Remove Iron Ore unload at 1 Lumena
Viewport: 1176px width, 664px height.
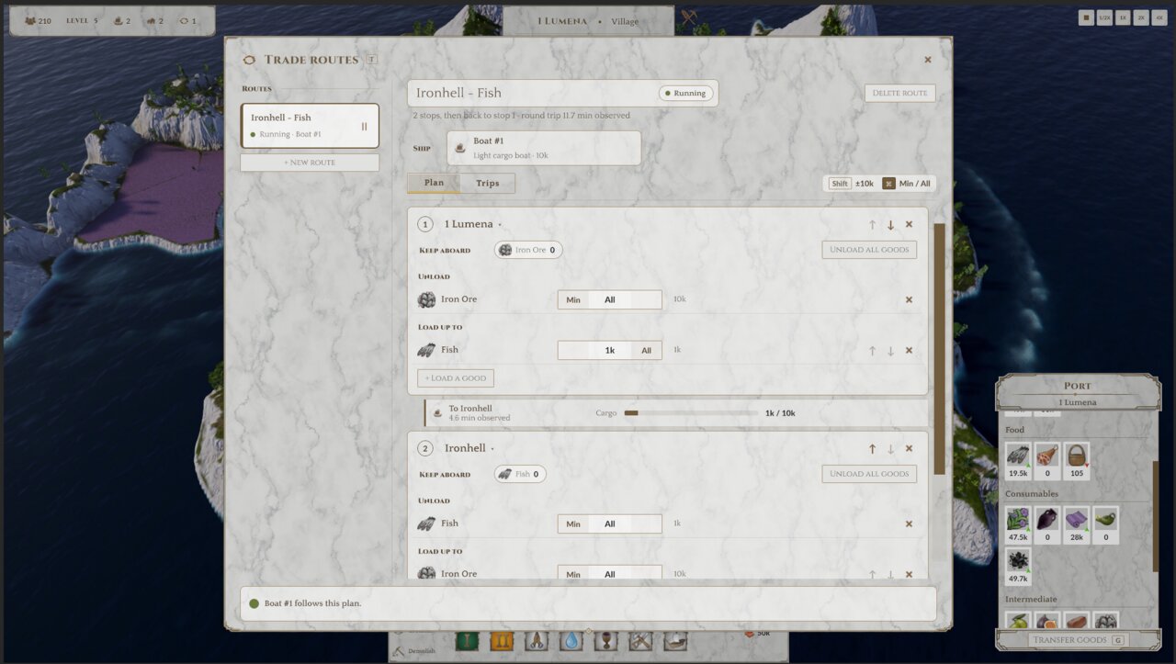(x=909, y=299)
